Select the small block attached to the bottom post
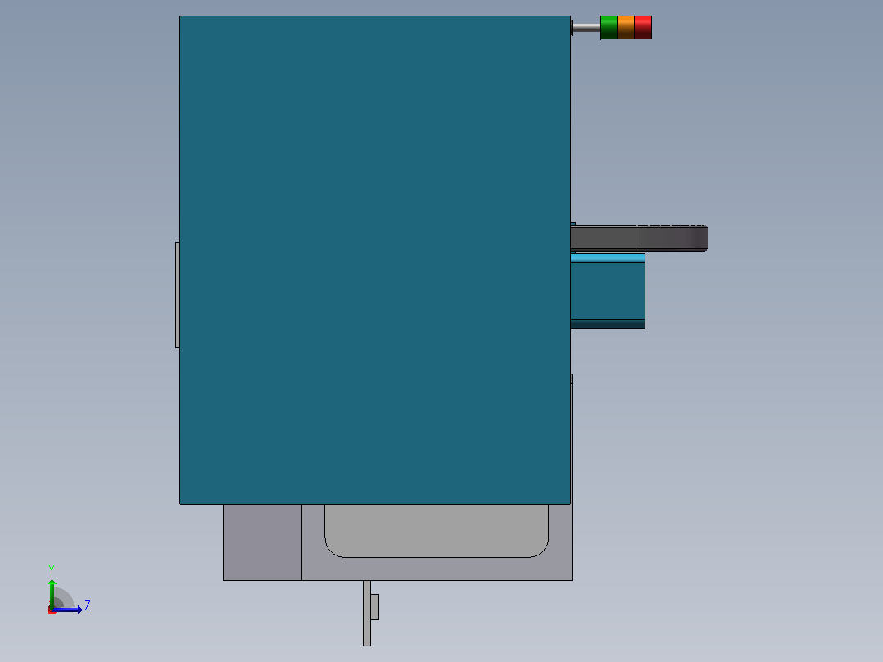 pyautogui.click(x=374, y=607)
